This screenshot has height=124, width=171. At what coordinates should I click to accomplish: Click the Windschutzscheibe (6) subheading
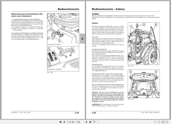coord(99,49)
